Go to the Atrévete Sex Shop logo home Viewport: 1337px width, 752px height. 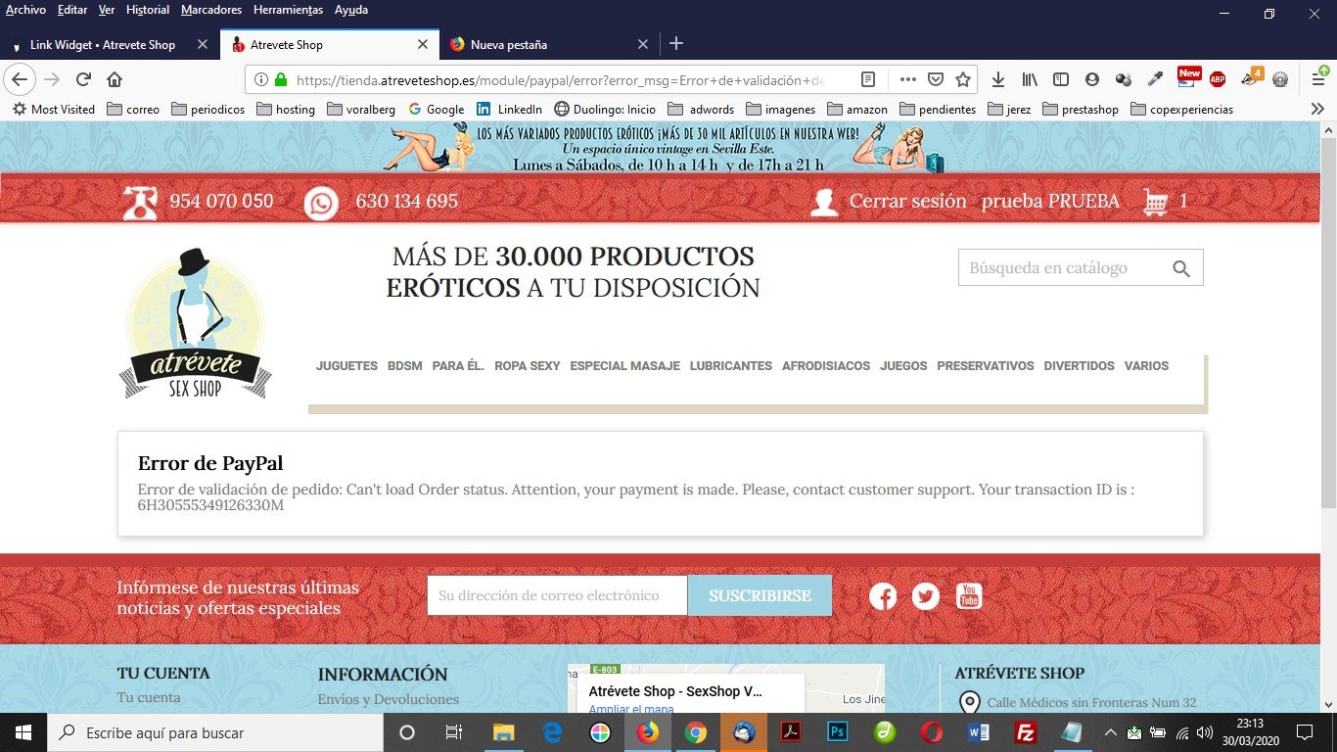196,324
